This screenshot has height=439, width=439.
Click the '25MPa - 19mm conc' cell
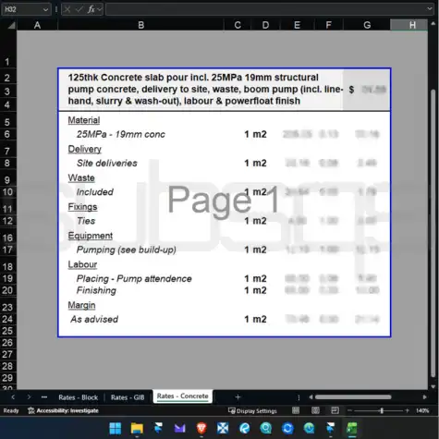[x=121, y=134]
